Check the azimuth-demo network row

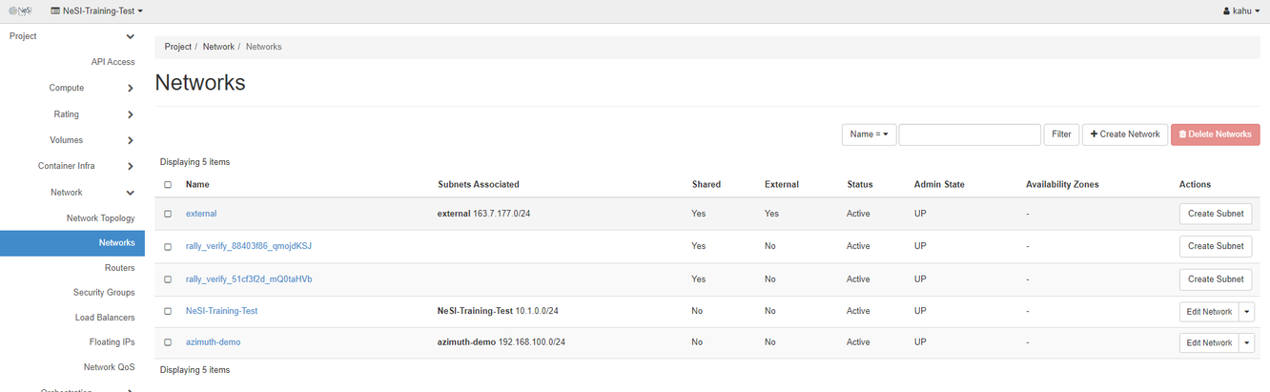point(168,342)
